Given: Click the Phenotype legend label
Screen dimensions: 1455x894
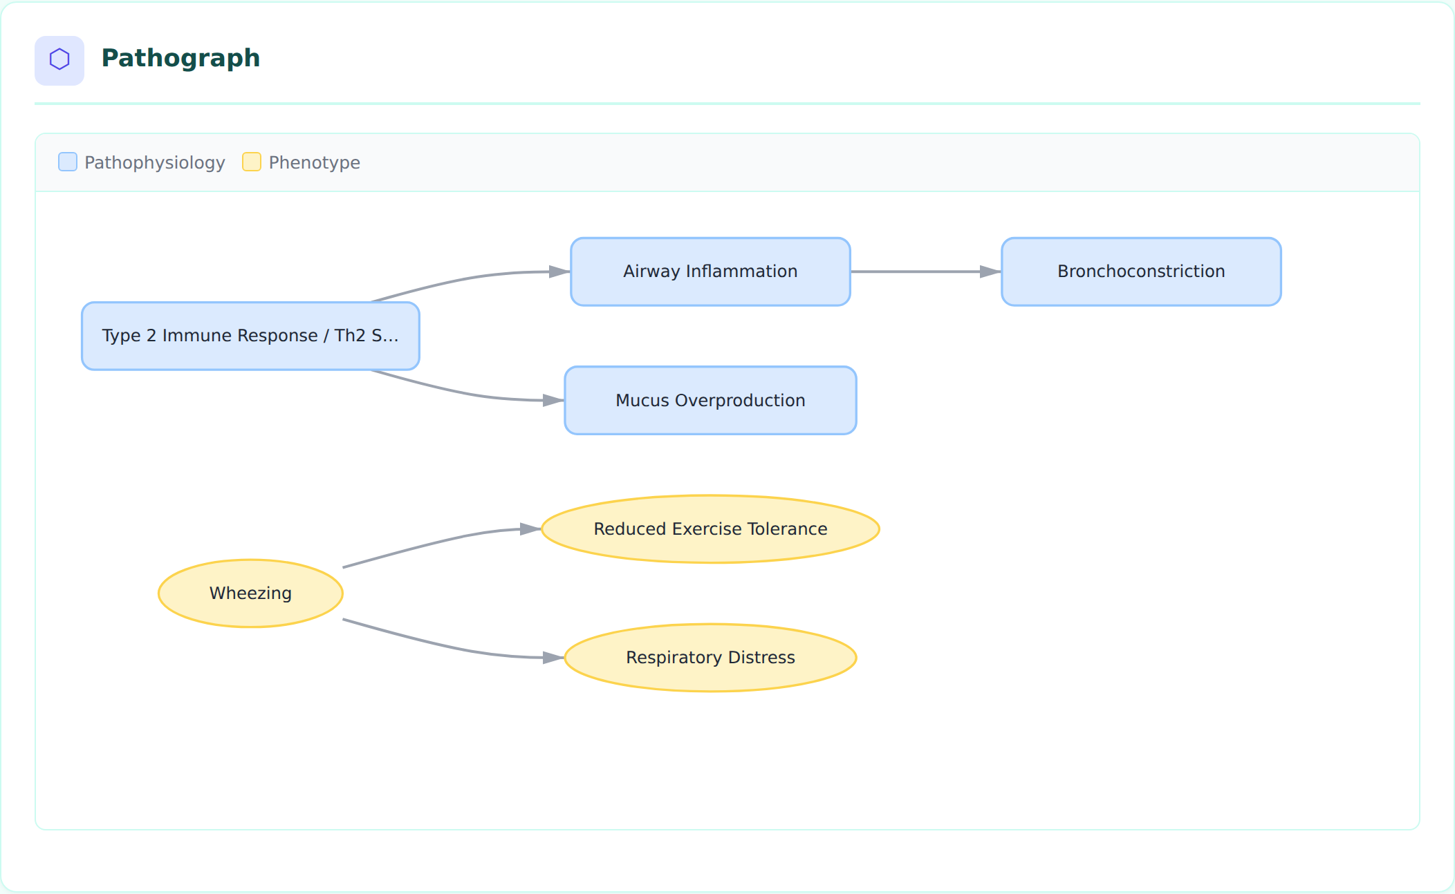Looking at the screenshot, I should pyautogui.click(x=315, y=162).
